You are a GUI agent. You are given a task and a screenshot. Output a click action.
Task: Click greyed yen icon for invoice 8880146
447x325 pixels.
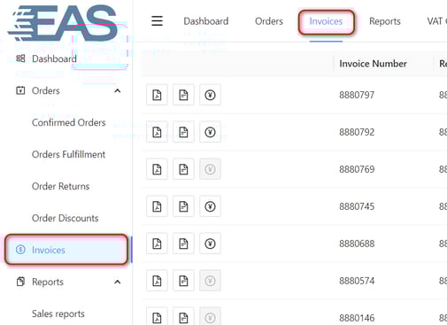pos(210,316)
